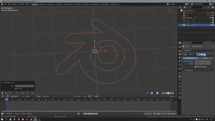
Task: Click the modifier icon beside Cube.001
Action: point(195,18)
